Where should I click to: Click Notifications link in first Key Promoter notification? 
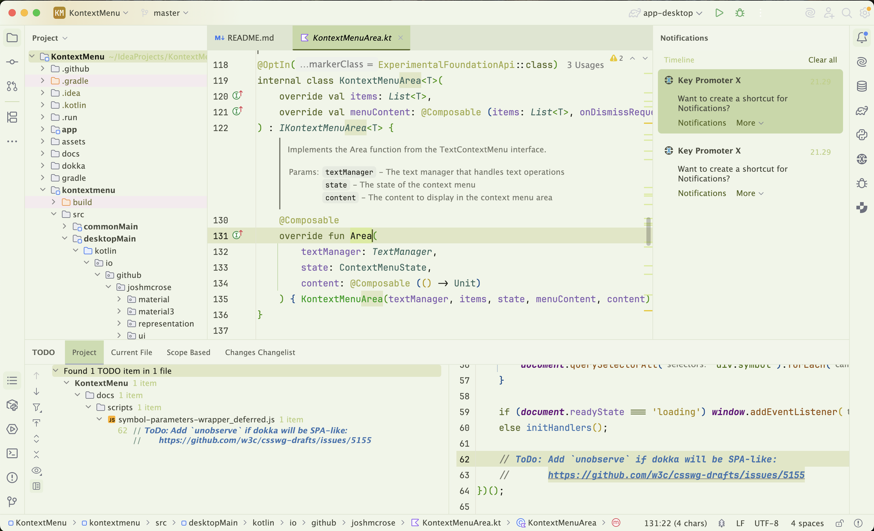(x=702, y=123)
